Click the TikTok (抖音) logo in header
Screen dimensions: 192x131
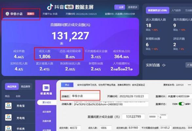click(x=50, y=7)
